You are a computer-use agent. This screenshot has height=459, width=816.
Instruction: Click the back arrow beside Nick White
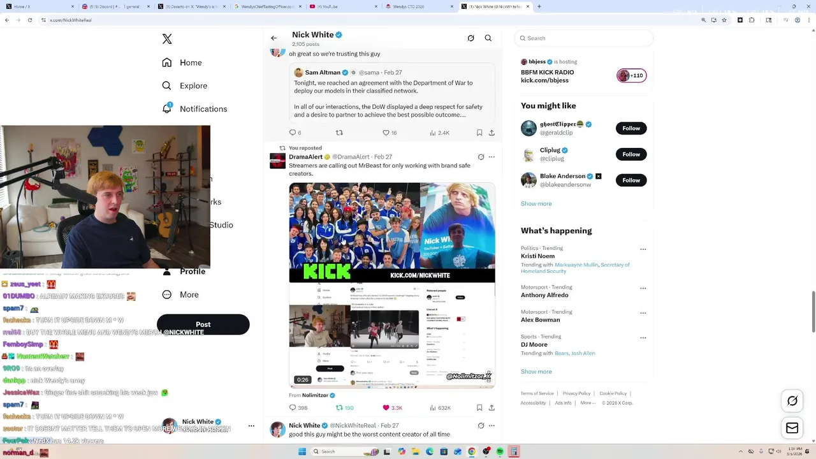273,38
